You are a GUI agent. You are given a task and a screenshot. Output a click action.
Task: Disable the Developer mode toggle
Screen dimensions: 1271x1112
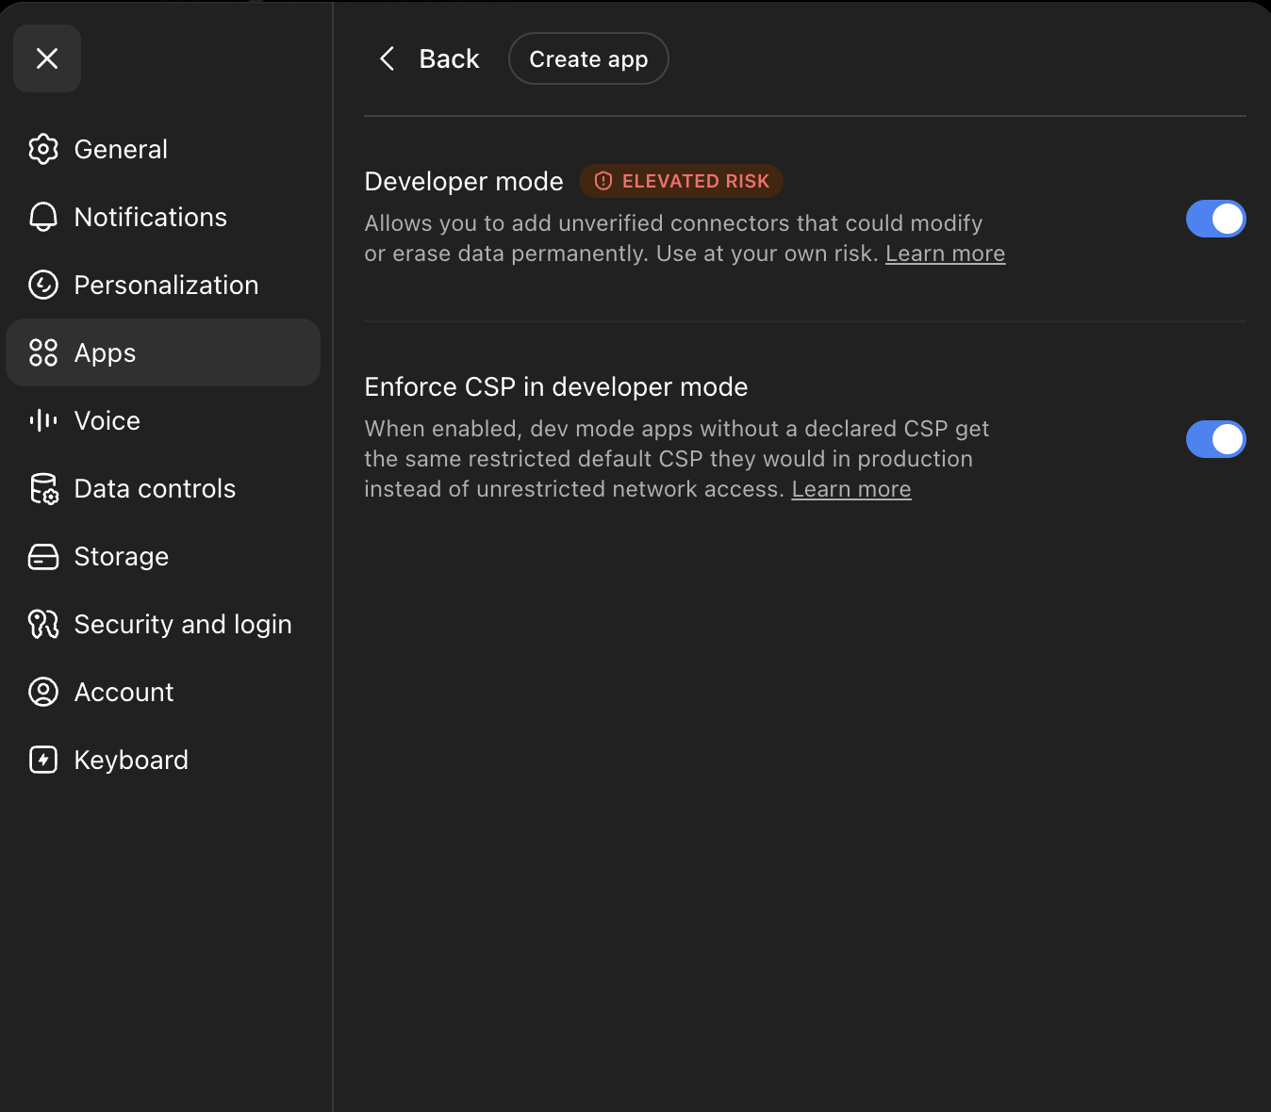[x=1215, y=219]
